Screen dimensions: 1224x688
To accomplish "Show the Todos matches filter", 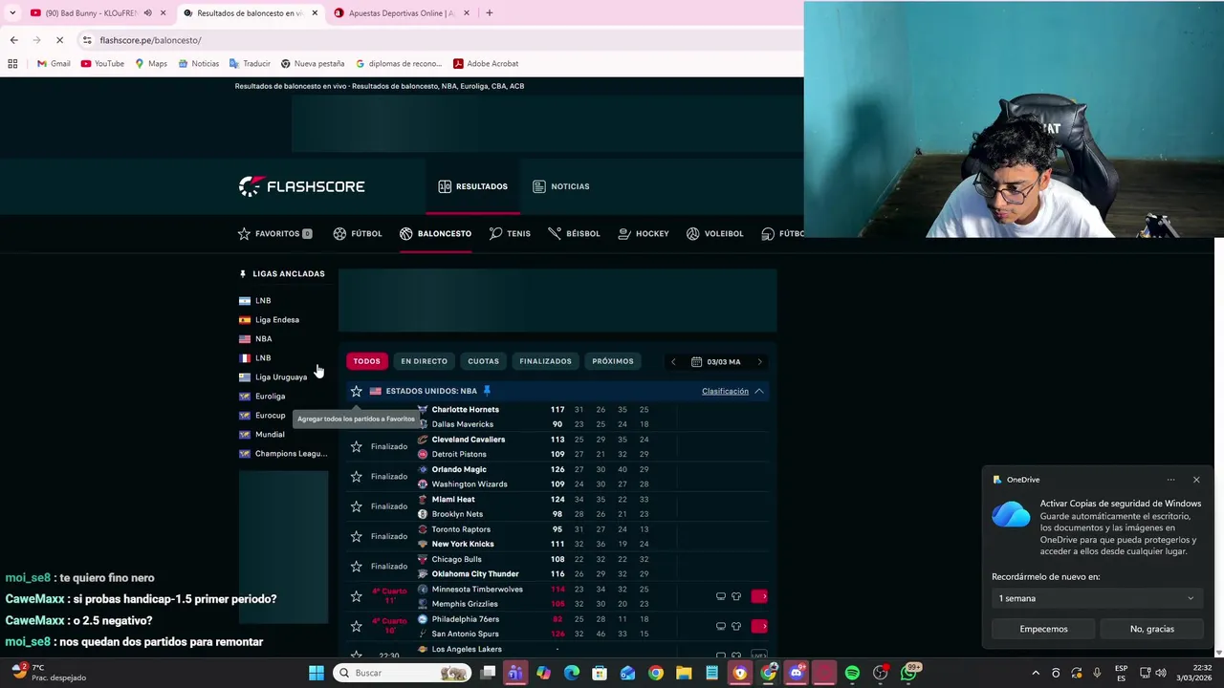I will pos(366,361).
